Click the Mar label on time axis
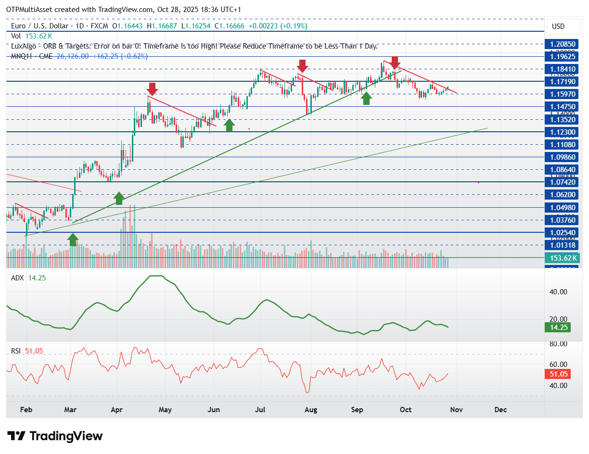 71,410
